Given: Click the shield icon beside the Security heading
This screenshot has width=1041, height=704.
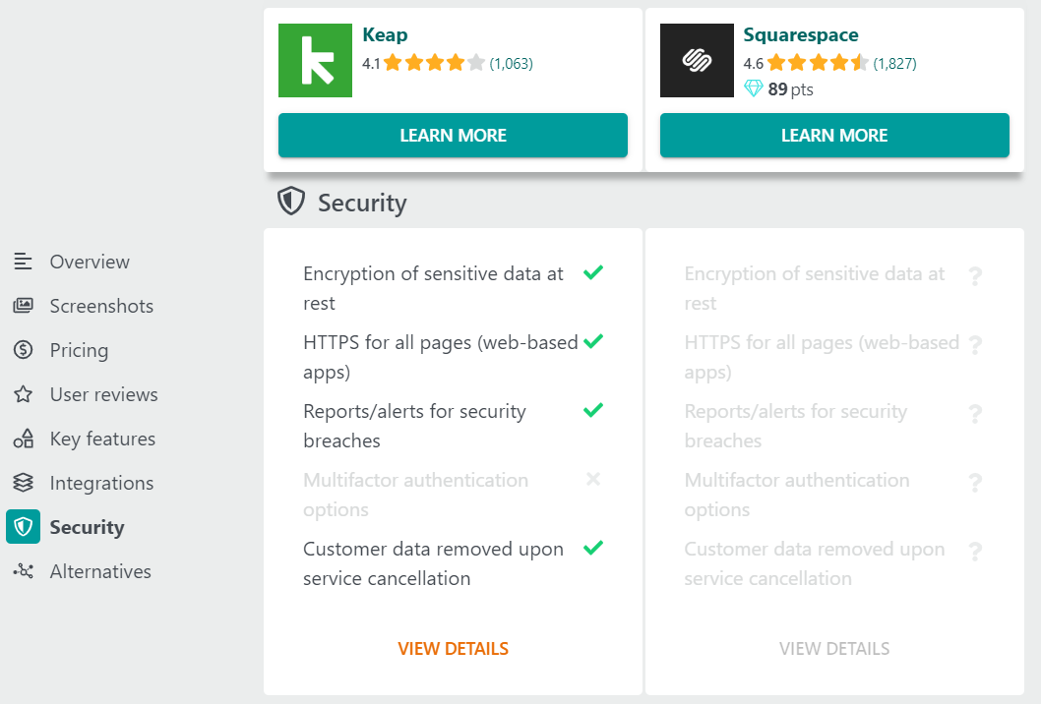Looking at the screenshot, I should (x=291, y=201).
